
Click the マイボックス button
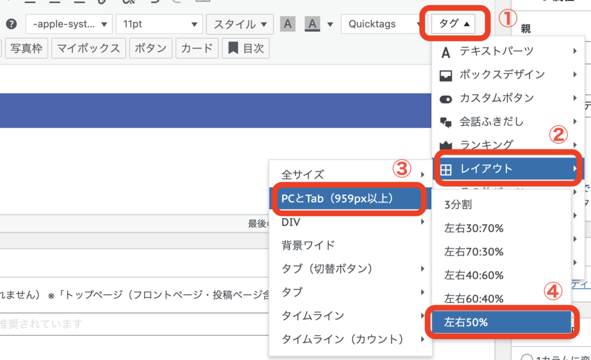[x=89, y=48]
